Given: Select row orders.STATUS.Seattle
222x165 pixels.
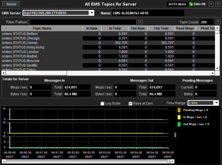Looking at the screenshot, I should tap(108, 65).
